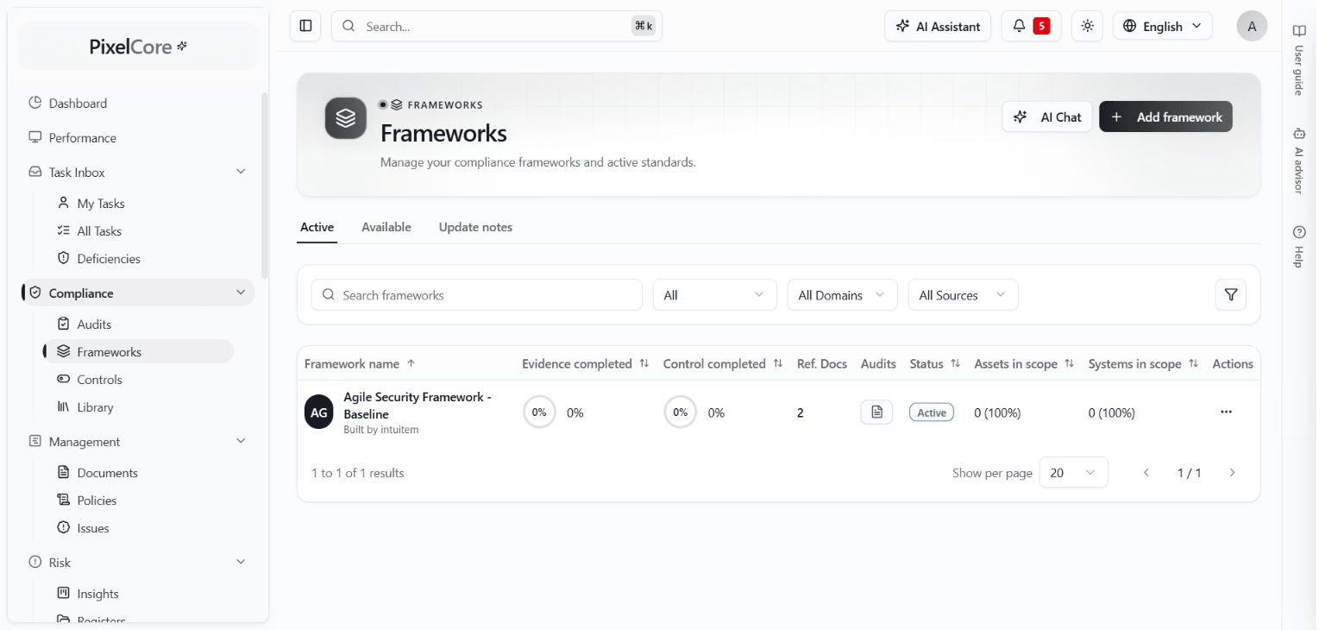
Task: Collapse the Risk section
Action: pos(241,562)
